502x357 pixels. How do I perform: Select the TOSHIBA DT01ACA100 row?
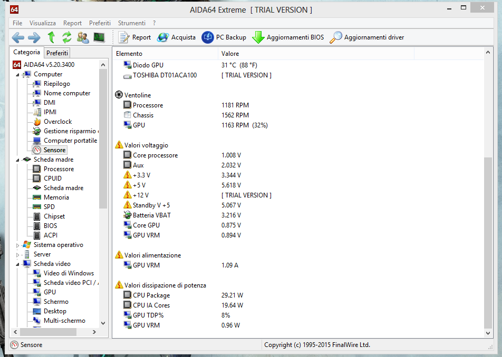298,75
